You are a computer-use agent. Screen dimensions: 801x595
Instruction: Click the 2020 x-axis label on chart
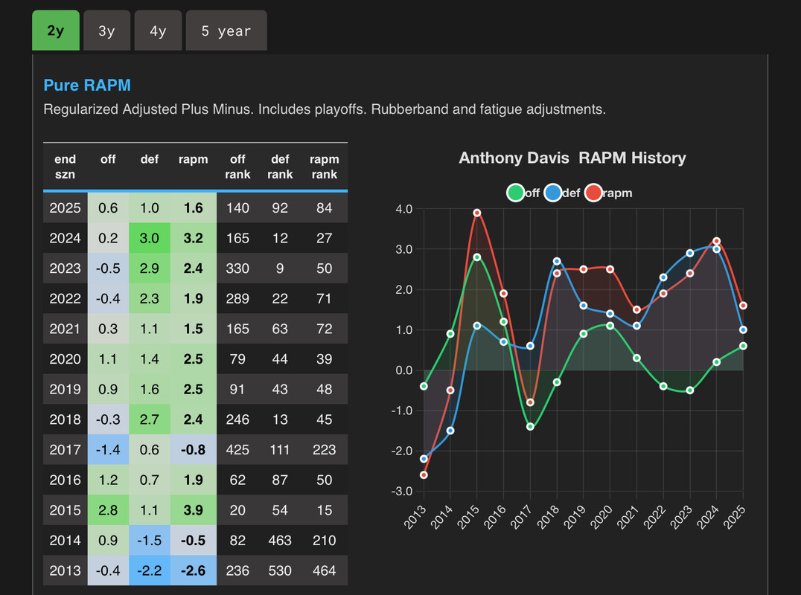click(601, 517)
